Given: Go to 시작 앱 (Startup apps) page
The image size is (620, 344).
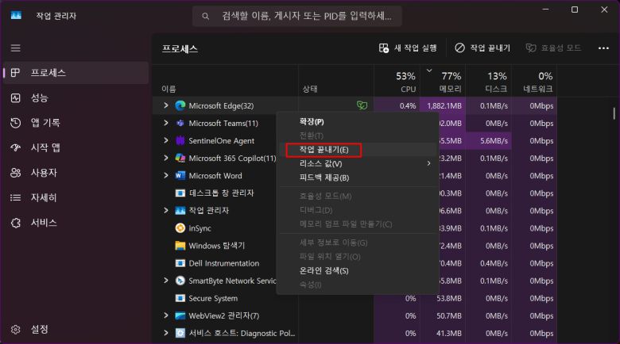Looking at the screenshot, I should [x=45, y=147].
